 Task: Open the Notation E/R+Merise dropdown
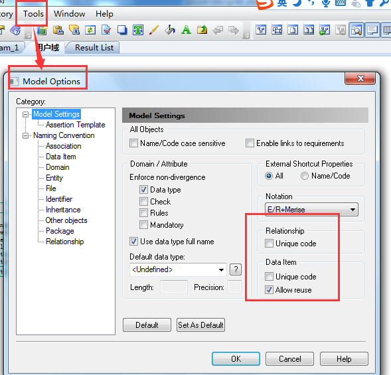point(311,210)
